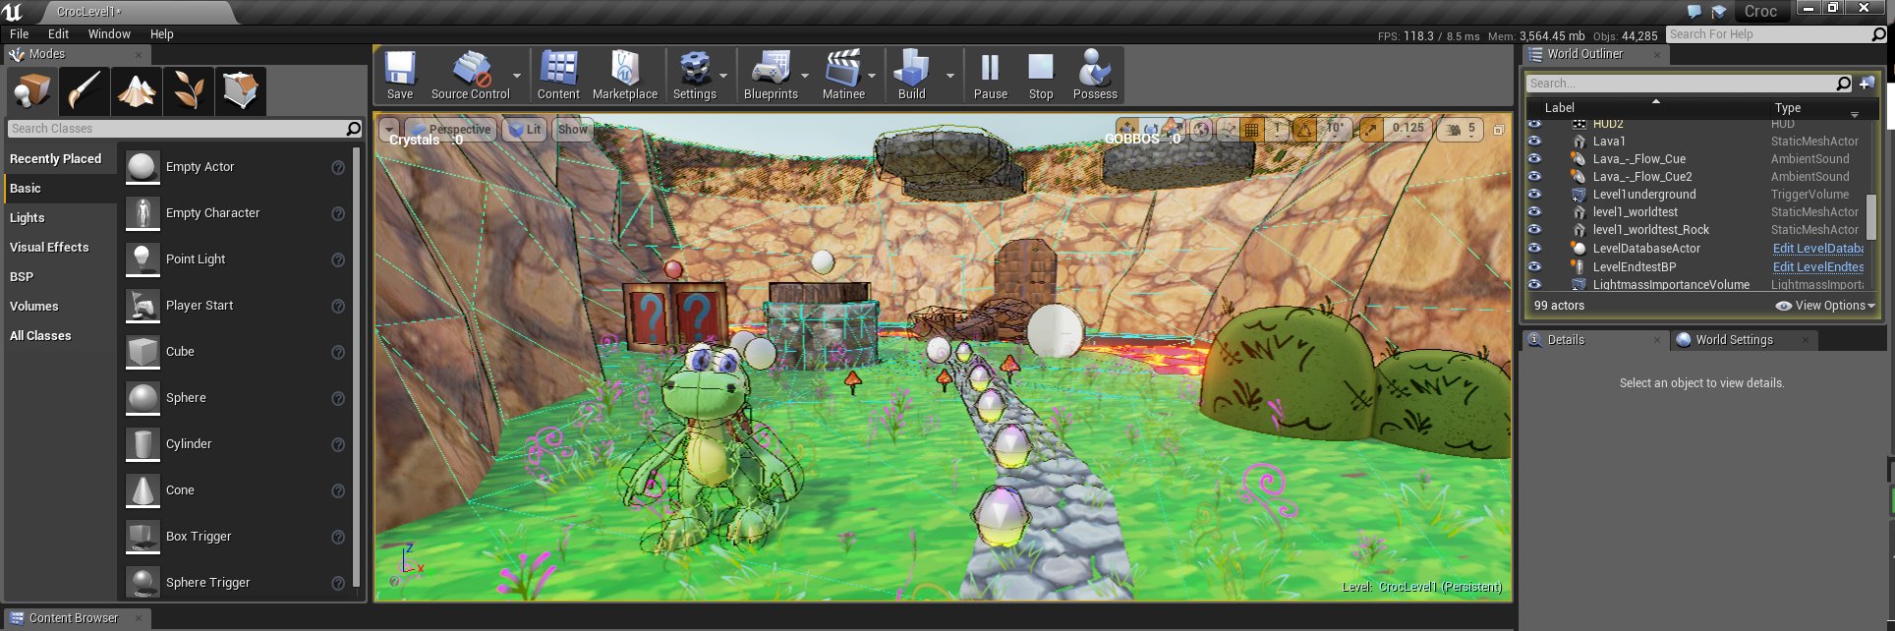Hide the Level1underground actor via eye icon

(x=1534, y=195)
